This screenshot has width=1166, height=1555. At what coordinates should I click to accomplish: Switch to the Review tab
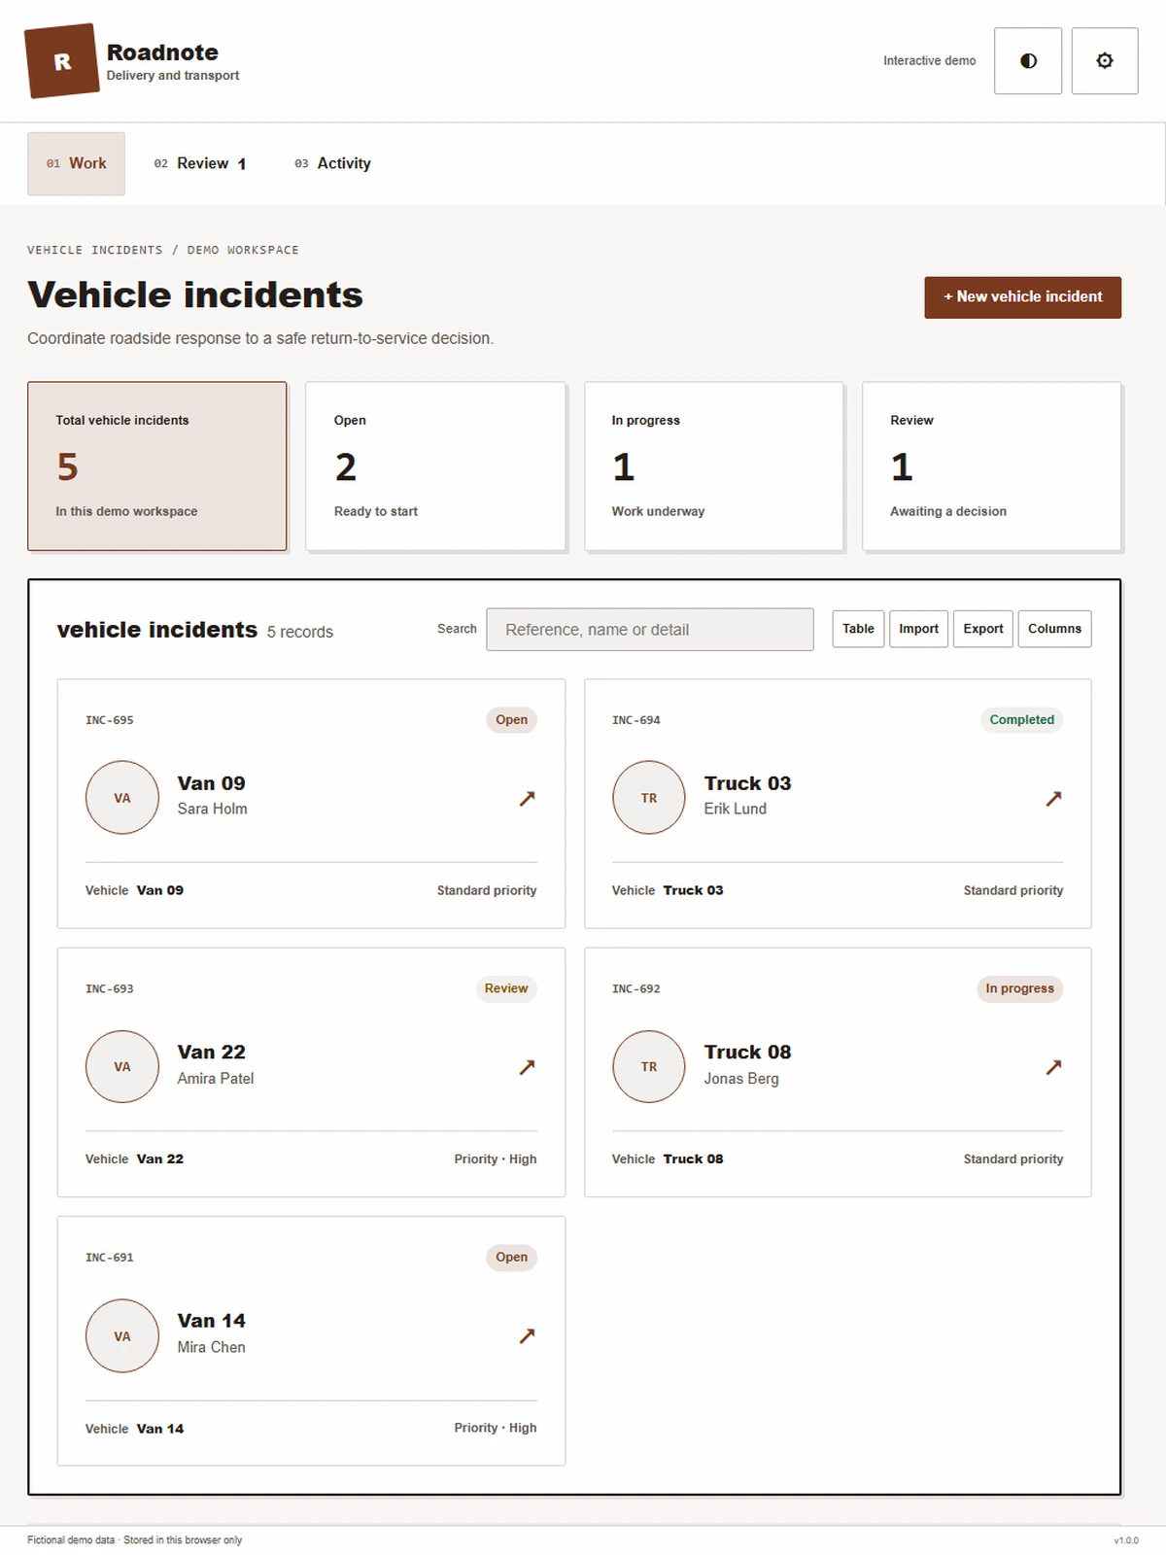pyautogui.click(x=199, y=163)
